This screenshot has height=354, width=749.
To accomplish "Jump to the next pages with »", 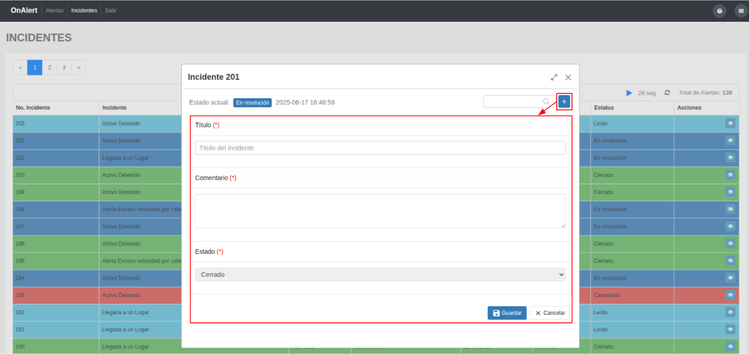I will (79, 68).
